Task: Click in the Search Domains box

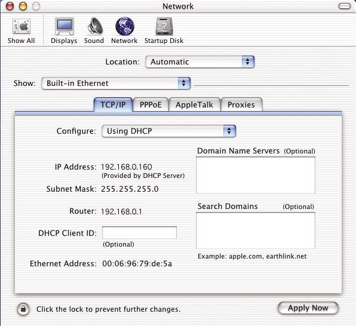Action: pos(256,230)
